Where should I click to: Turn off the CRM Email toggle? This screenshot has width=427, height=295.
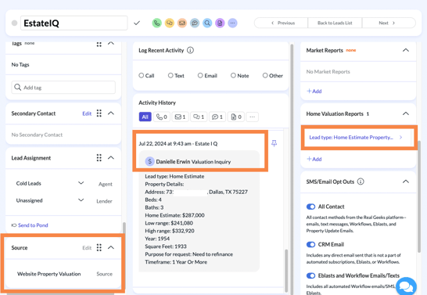point(310,245)
